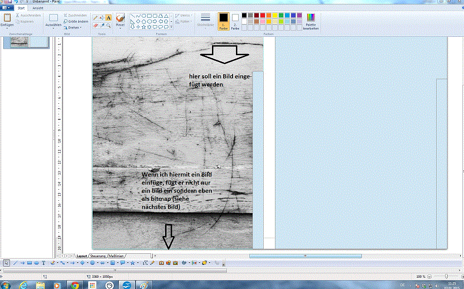Choose the Eraser tool
This screenshot has width=464, height=289.
(95, 25)
